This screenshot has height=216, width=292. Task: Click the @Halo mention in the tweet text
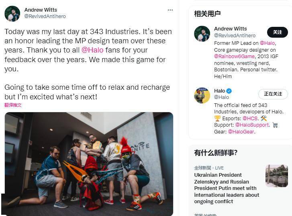click(92, 50)
